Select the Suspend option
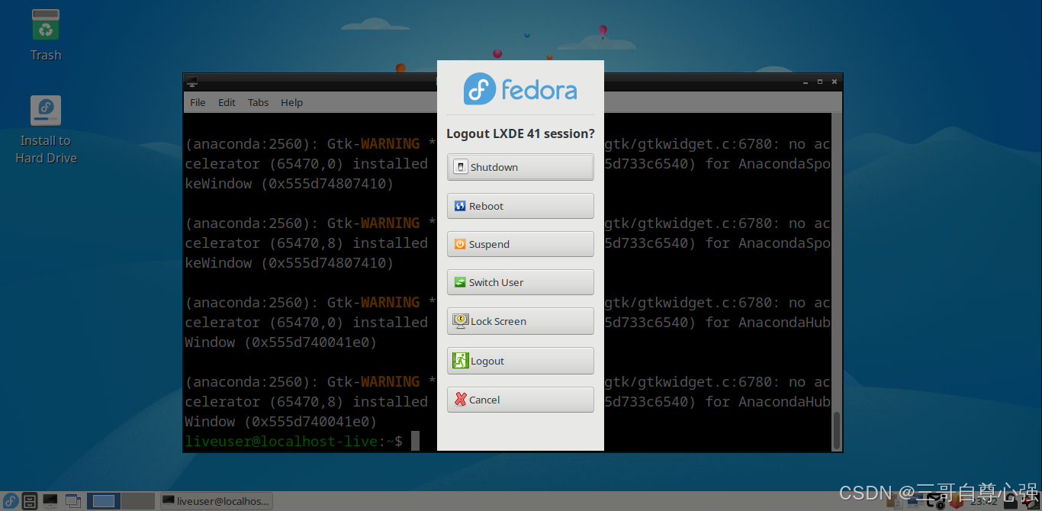1042x511 pixels. pos(520,244)
